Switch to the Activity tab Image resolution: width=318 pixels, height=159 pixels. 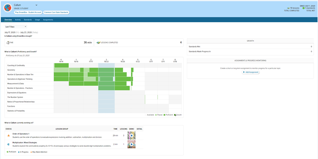(18, 20)
